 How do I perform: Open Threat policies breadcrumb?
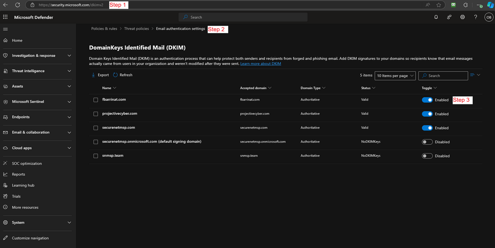tap(136, 29)
